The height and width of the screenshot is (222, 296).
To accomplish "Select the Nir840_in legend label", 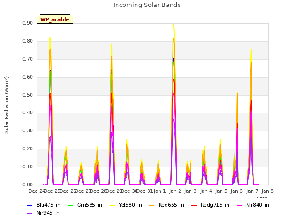I will [x=258, y=205].
